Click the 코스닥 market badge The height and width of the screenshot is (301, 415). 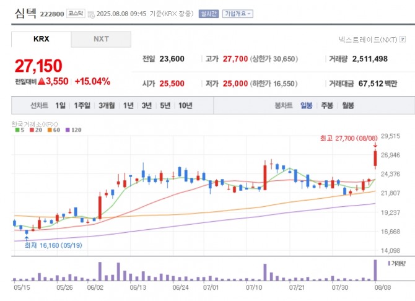click(x=76, y=13)
